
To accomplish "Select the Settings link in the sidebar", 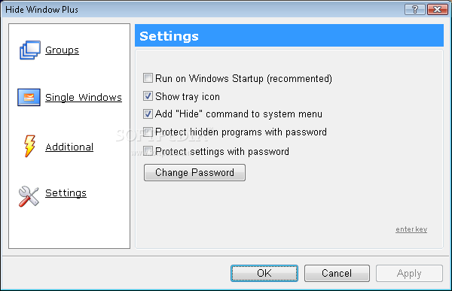I will click(66, 192).
